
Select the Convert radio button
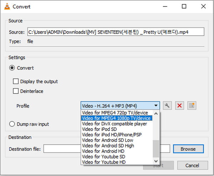pyautogui.click(x=12, y=68)
